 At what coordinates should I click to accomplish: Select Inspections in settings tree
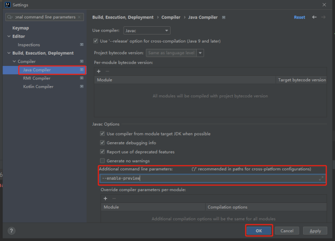(29, 45)
